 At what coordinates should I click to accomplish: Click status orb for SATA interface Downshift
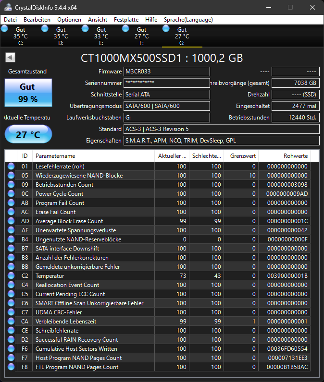coord(11,248)
